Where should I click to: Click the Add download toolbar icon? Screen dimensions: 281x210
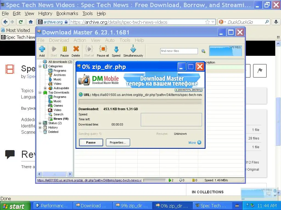pos(42,51)
